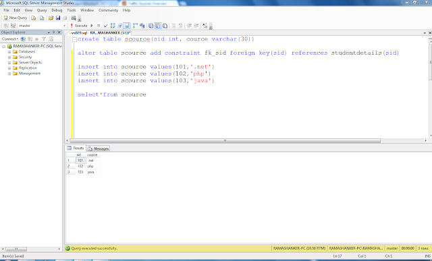This screenshot has width=432, height=261.
Task: Open the active files dropdown arrow
Action: pyautogui.click(x=425, y=33)
